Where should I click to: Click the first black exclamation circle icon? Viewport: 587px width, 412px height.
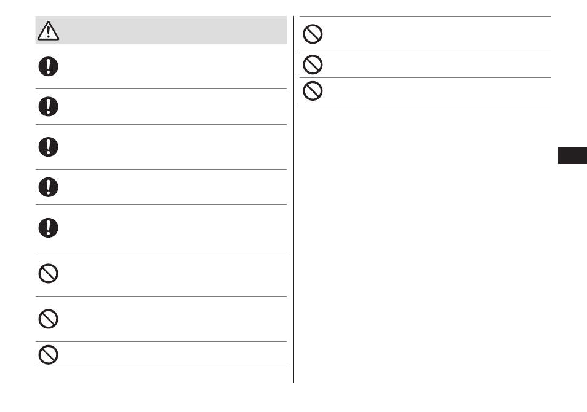click(48, 66)
